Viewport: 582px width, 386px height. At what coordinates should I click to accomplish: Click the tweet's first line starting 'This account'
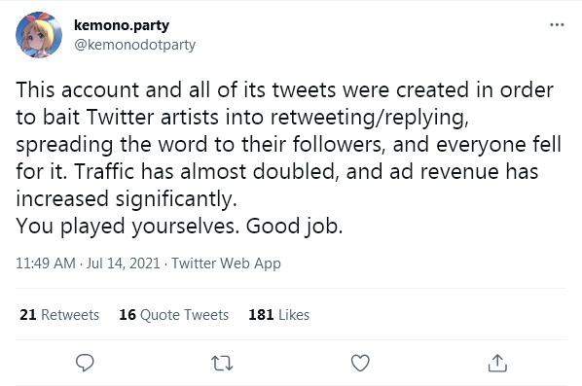[285, 90]
